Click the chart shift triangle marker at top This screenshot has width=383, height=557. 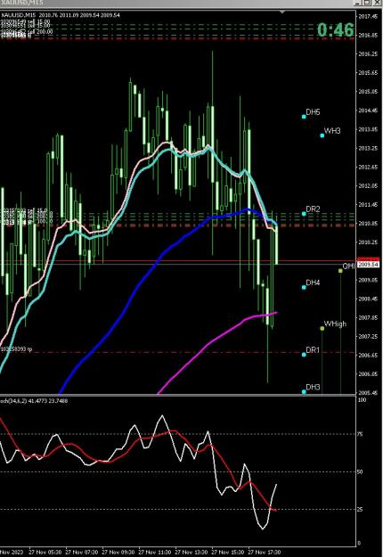[x=281, y=12]
